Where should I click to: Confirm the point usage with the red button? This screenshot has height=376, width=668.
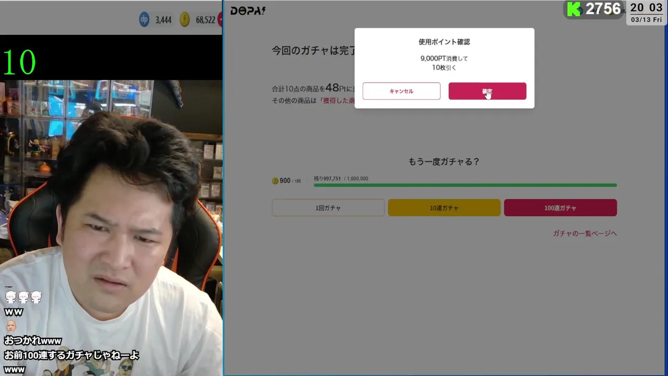click(x=487, y=91)
